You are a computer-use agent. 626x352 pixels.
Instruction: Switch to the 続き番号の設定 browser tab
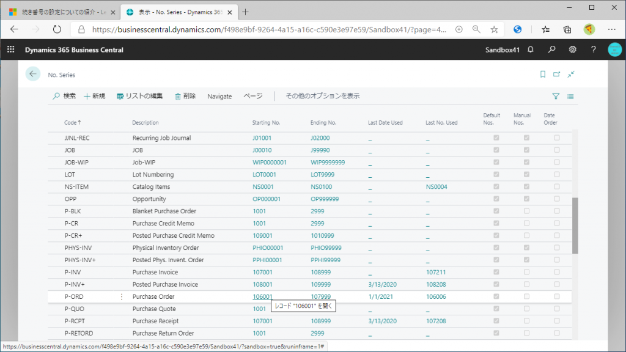coord(62,12)
